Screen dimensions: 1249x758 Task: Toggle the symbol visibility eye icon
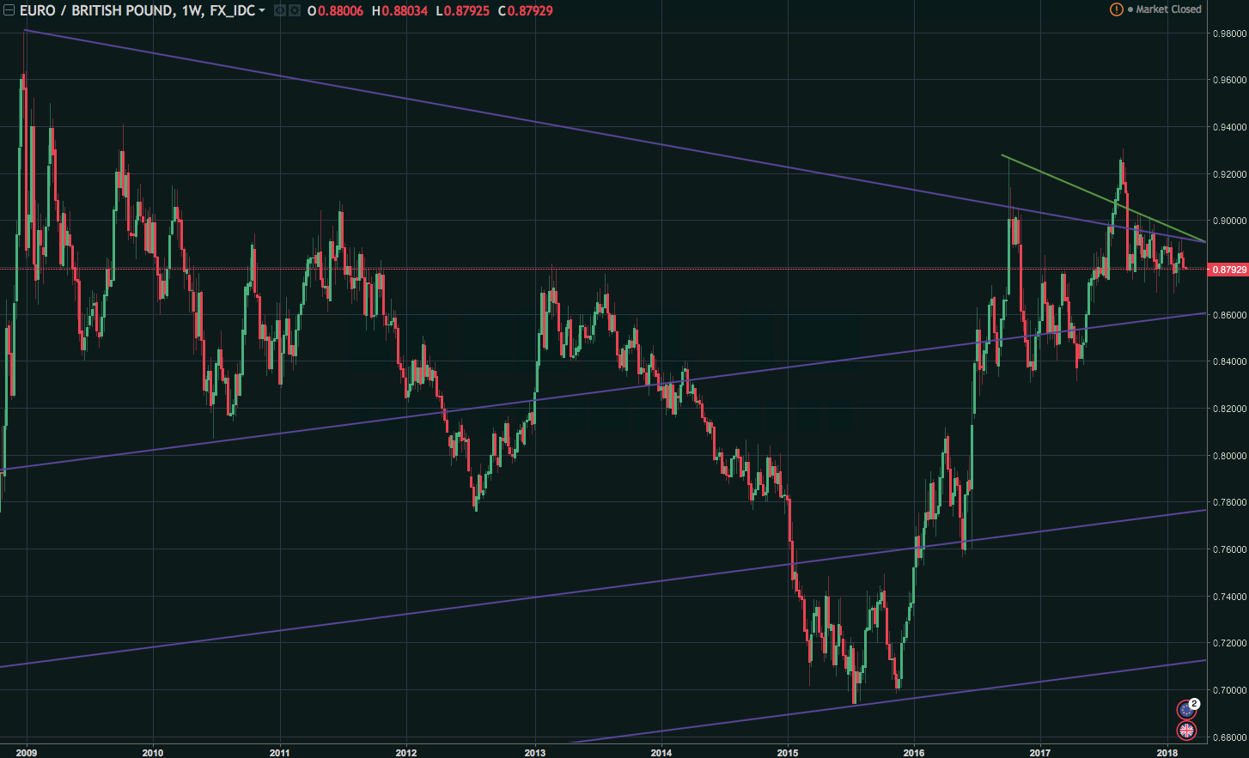coord(280,11)
